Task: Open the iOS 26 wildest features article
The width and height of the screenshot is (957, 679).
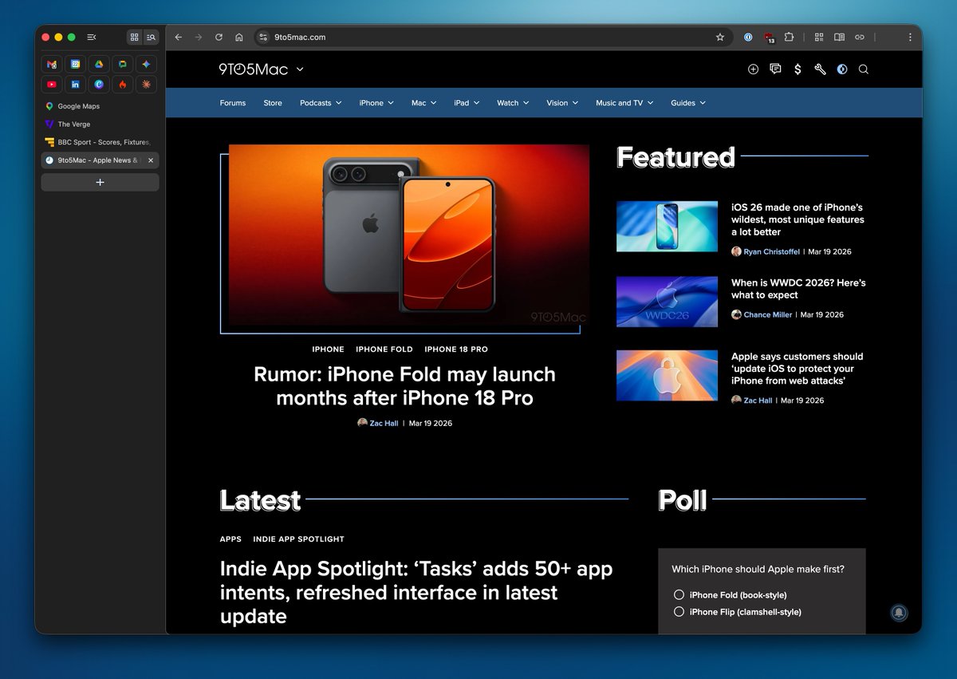Action: tap(797, 219)
